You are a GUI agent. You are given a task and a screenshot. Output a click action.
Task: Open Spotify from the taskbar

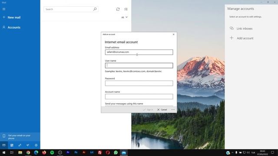click(x=52, y=153)
